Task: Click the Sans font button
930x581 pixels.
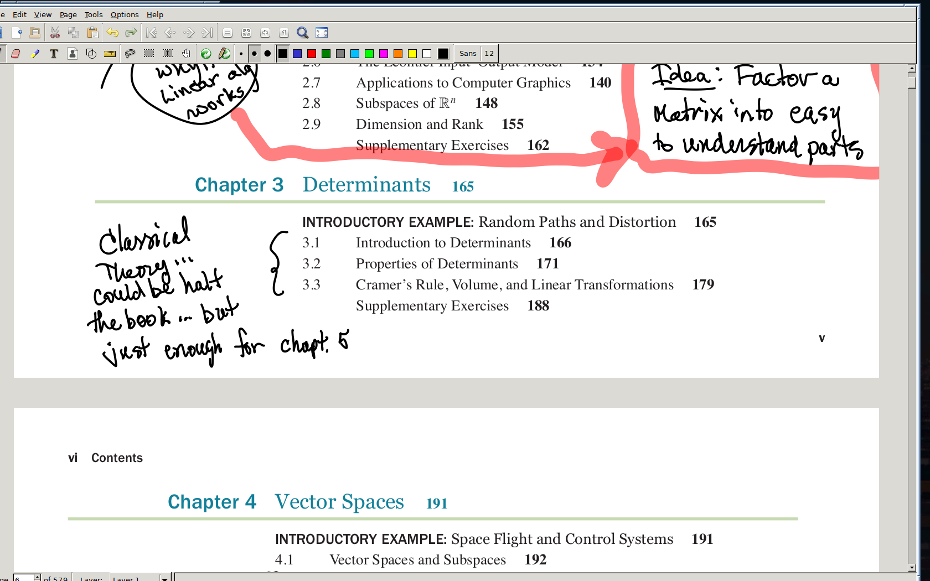Action: (467, 54)
